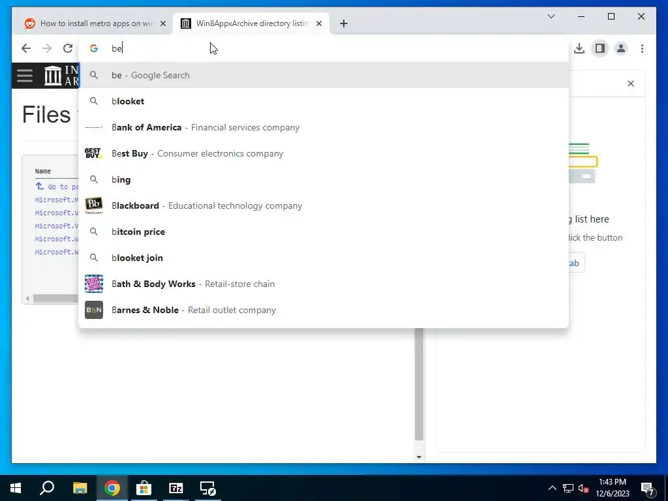The height and width of the screenshot is (501, 668).
Task: Select Bath & Body Works suggestion
Action: (324, 284)
